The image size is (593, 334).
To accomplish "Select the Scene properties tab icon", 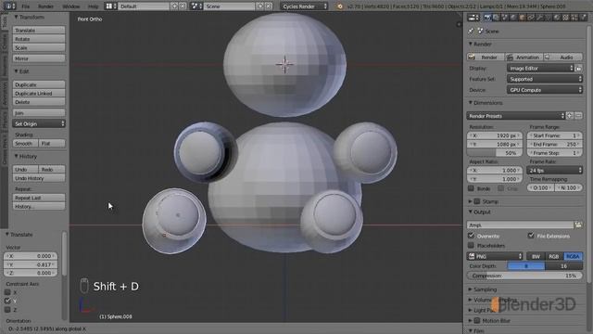I will click(504, 18).
